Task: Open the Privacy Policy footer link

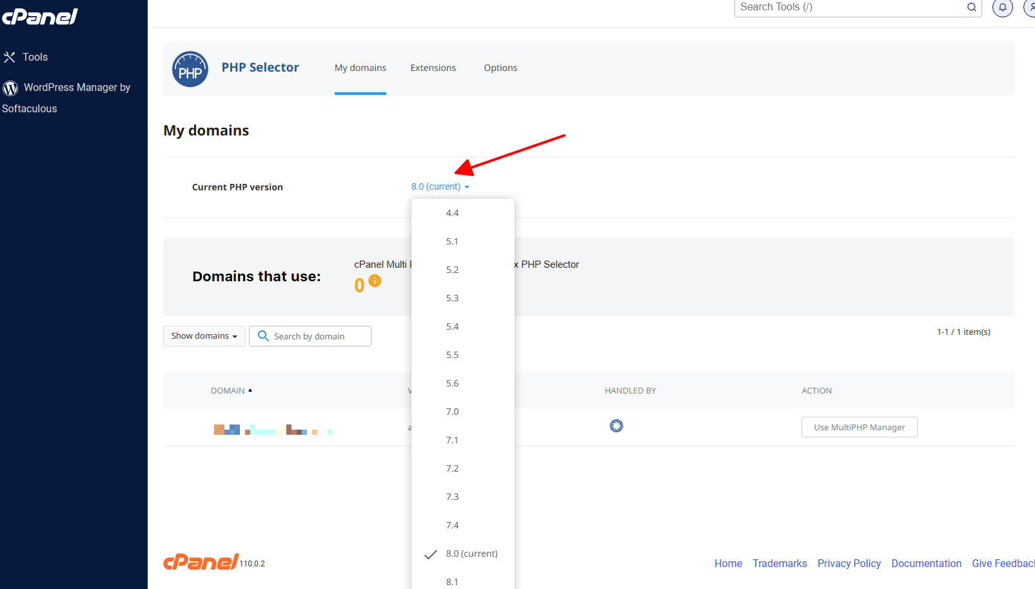Action: [849, 564]
